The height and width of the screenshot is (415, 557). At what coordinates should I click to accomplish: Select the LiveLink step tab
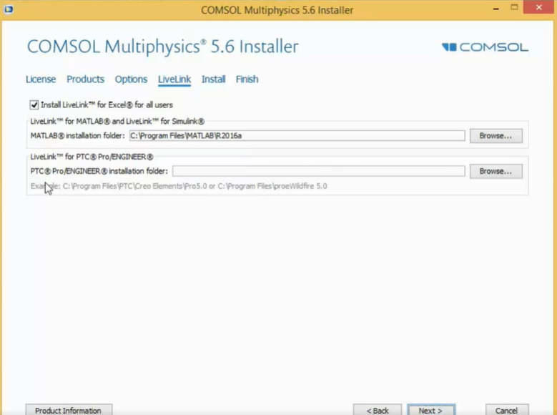coord(174,79)
